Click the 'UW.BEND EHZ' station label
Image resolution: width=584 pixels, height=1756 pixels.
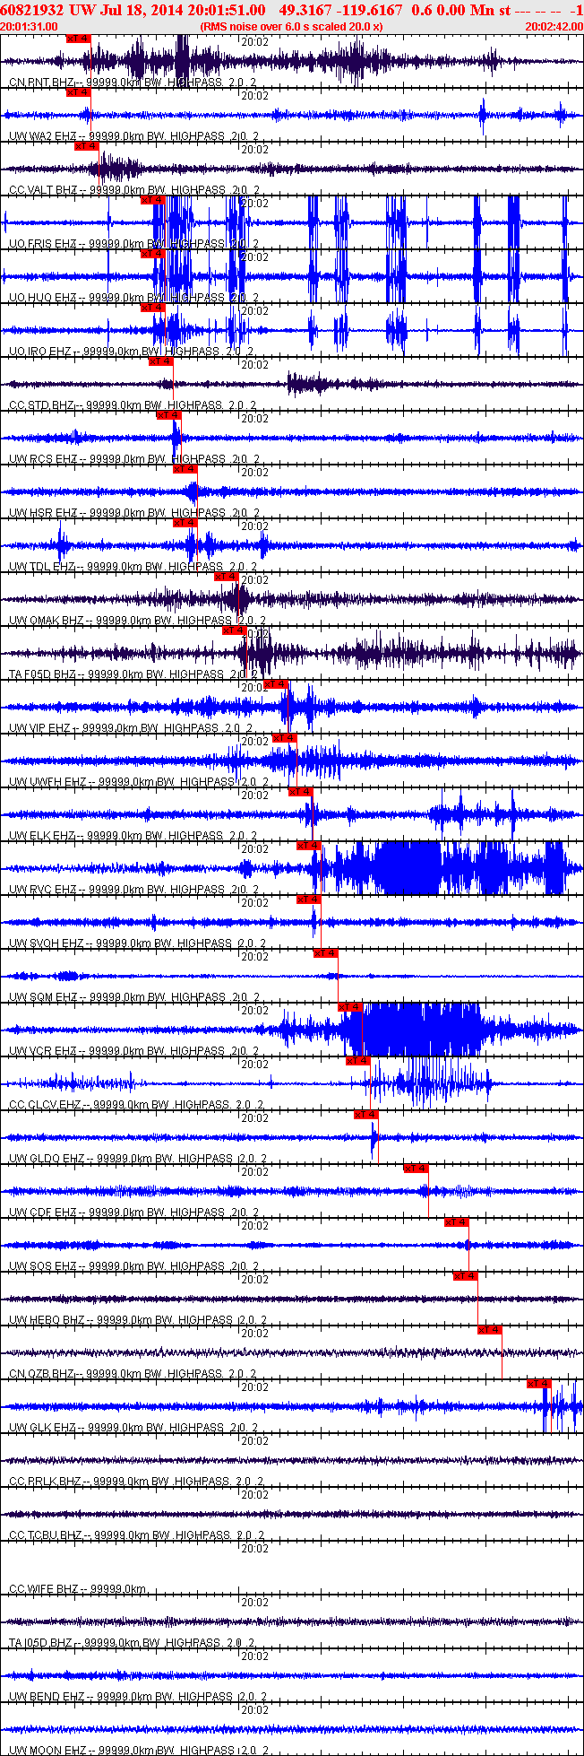coord(47,1697)
